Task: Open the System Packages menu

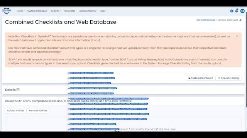Action: click(38, 11)
